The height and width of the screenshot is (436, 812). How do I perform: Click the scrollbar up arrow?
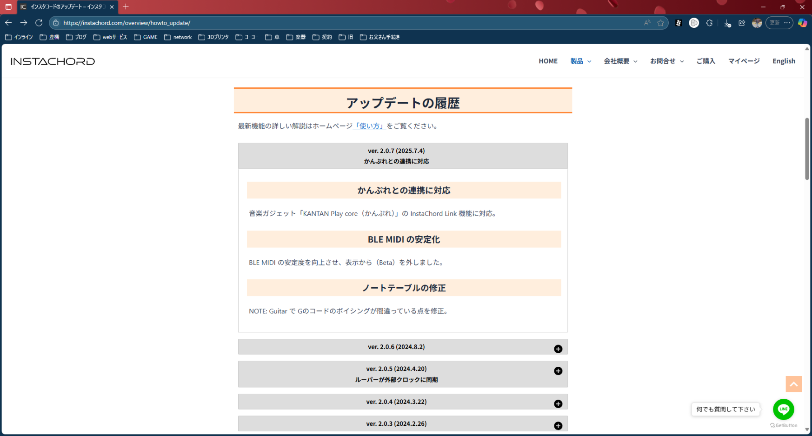click(x=807, y=48)
